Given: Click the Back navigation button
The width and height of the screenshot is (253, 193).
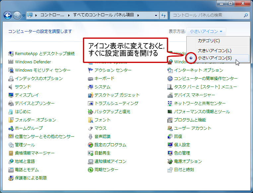Looking at the screenshot, I should [8, 16].
